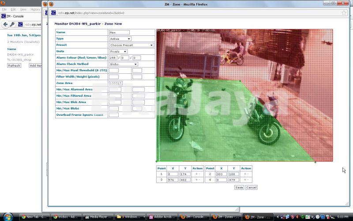
Task: Click the plus action for Point 4
Action: [x=244, y=180]
